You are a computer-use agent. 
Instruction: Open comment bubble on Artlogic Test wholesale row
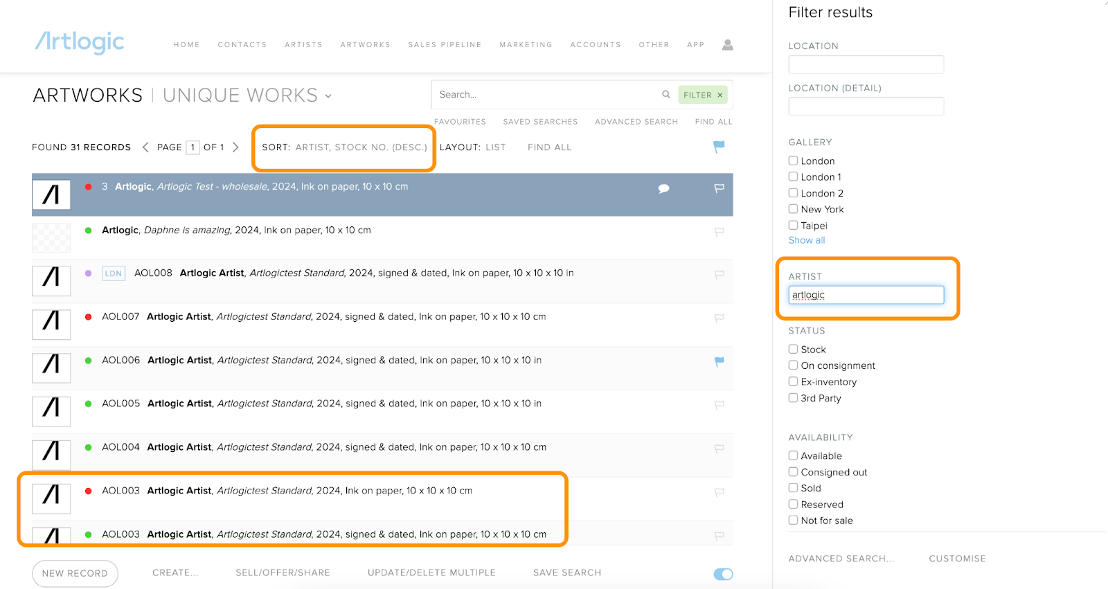pyautogui.click(x=663, y=188)
